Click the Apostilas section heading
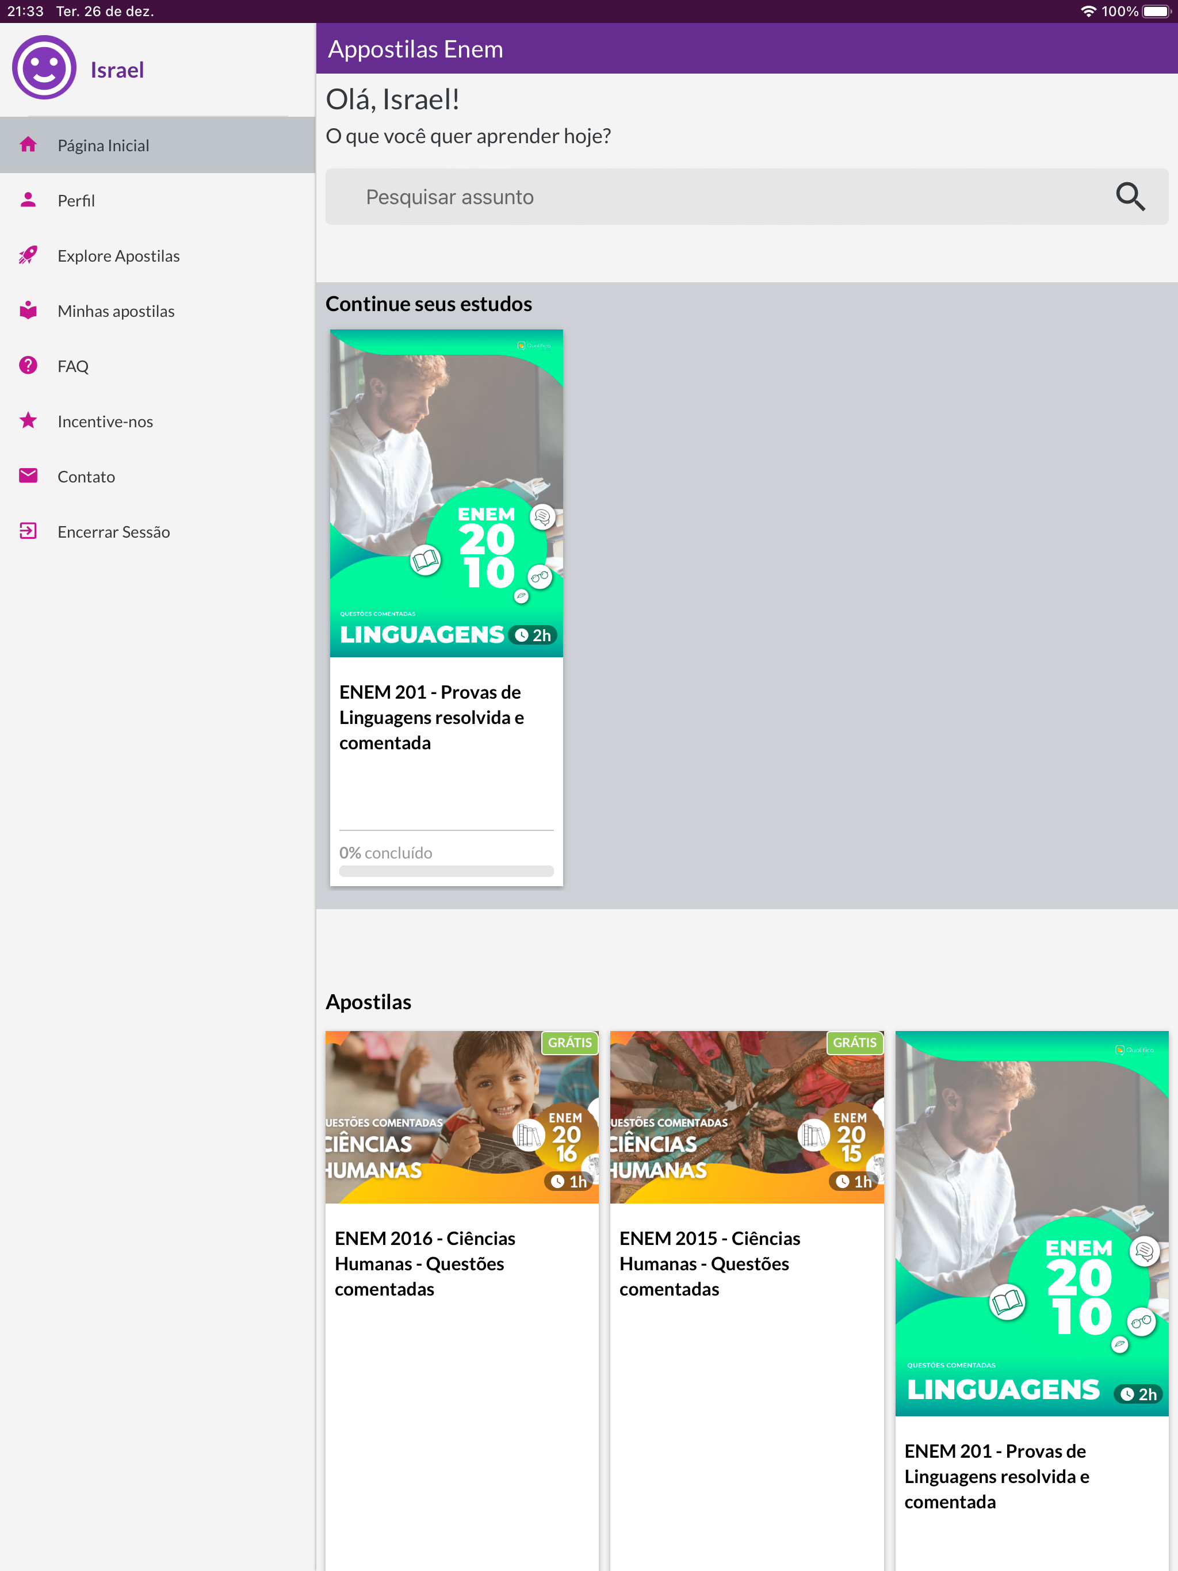This screenshot has width=1178, height=1571. click(368, 1002)
